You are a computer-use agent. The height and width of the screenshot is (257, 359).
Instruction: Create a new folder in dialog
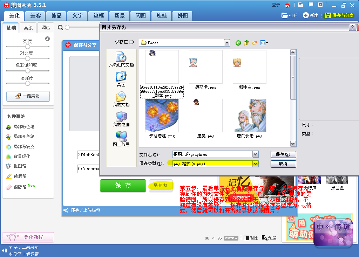255,43
